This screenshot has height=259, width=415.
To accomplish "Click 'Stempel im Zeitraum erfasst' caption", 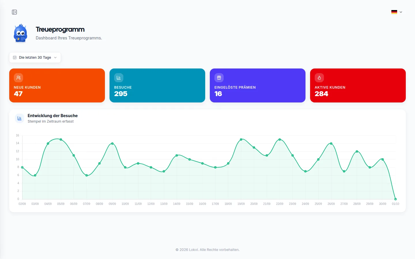I will (x=51, y=121).
